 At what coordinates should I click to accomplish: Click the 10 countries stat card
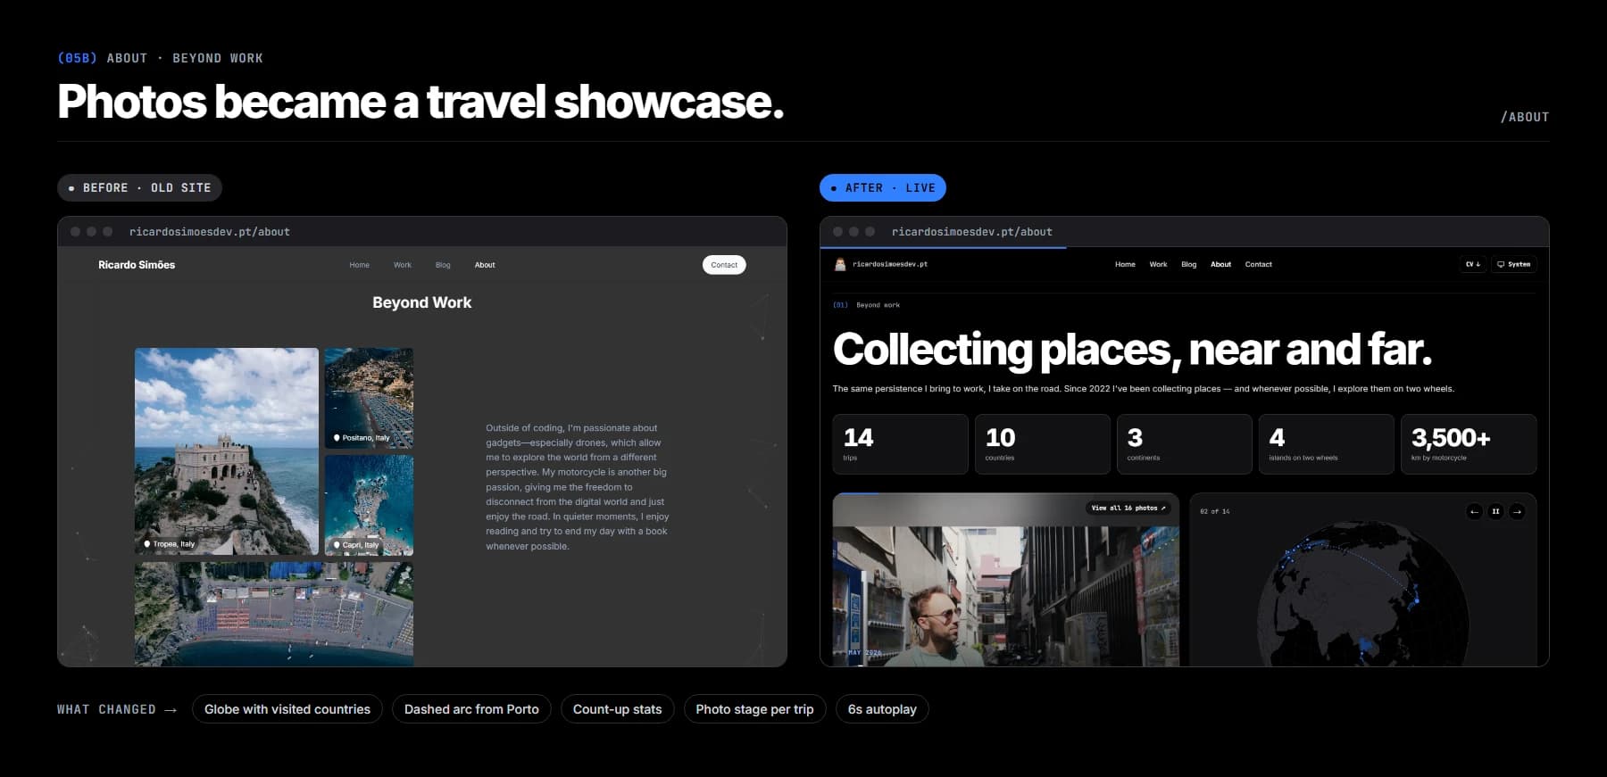(x=1042, y=443)
